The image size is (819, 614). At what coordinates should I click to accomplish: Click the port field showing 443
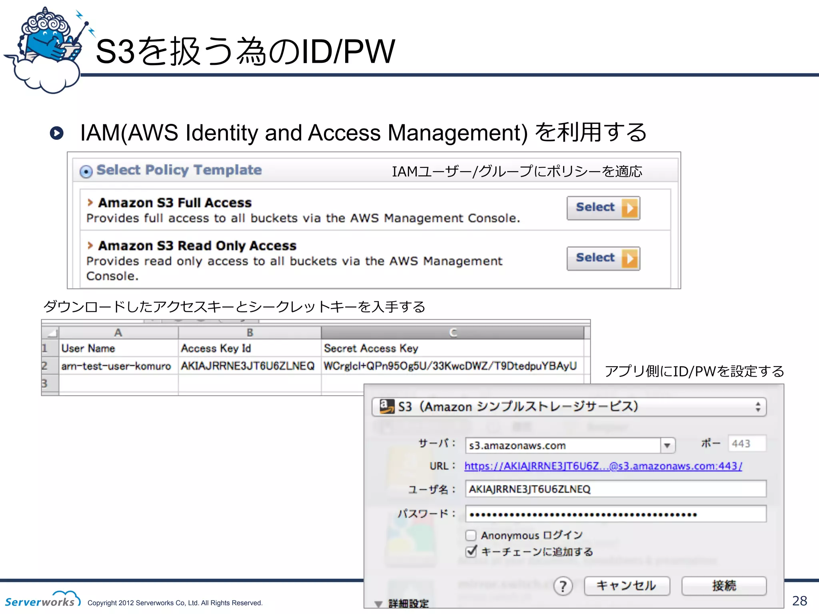[747, 443]
